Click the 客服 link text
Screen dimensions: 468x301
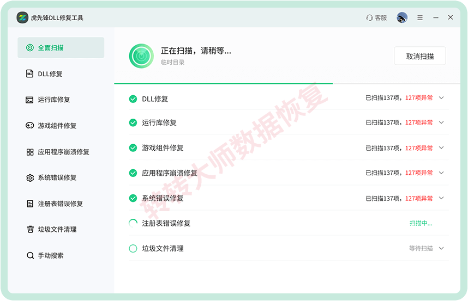pos(381,18)
